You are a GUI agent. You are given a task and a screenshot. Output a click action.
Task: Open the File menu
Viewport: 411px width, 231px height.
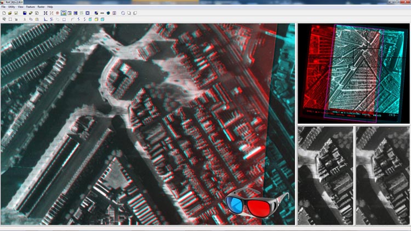pyautogui.click(x=3, y=7)
